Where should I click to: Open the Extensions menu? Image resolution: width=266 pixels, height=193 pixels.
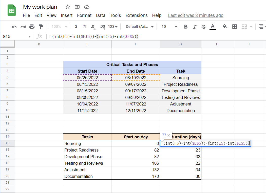pyautogui.click(x=137, y=15)
